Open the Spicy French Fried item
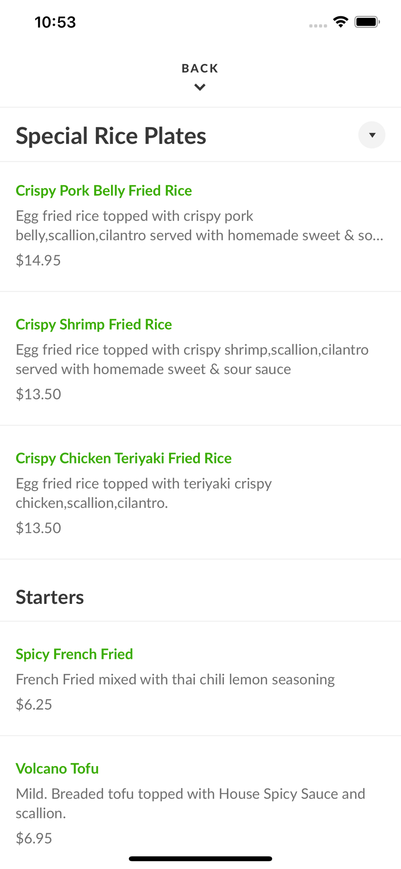 point(74,654)
